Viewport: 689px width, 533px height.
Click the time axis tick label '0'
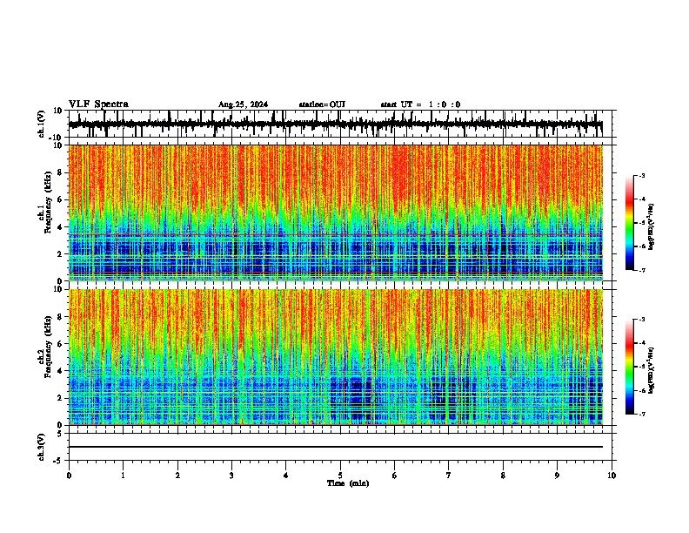[x=69, y=476]
